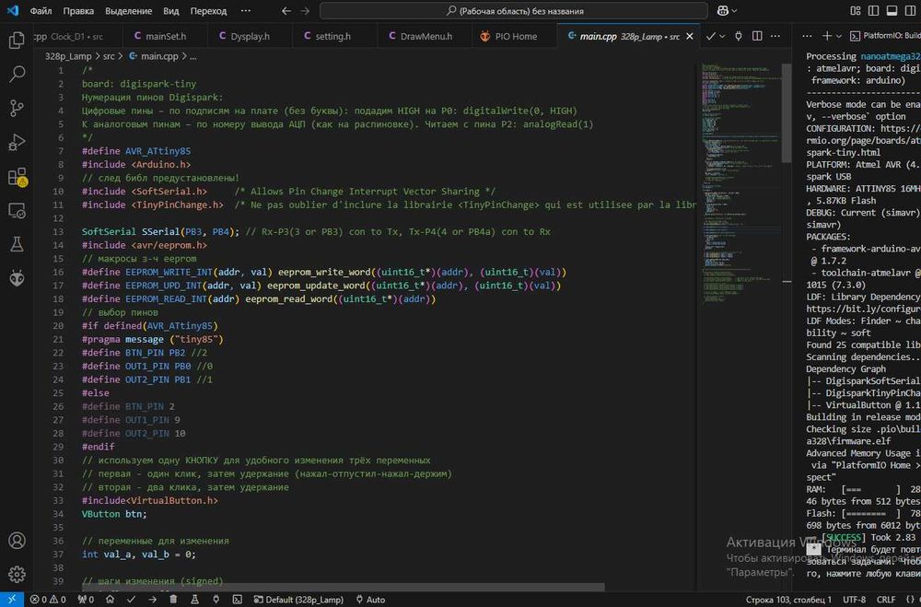
Task: Change line ending sequence CRLF
Action: [x=886, y=600]
